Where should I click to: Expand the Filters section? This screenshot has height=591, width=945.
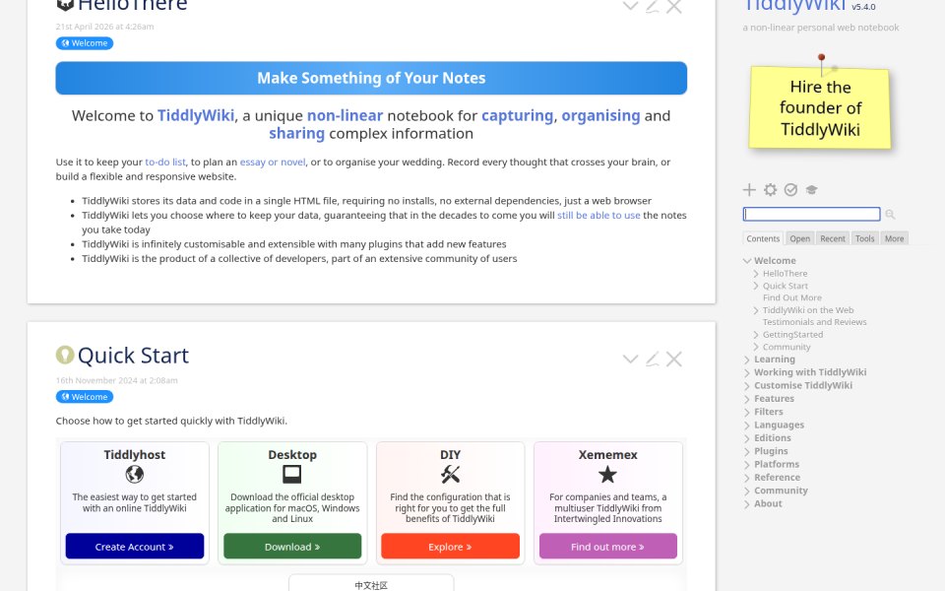click(x=747, y=412)
